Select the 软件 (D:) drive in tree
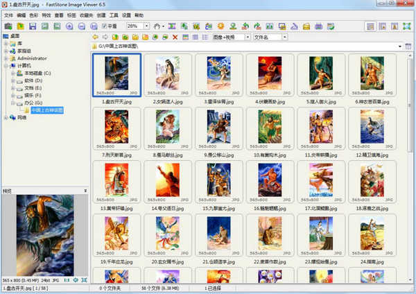 33,80
